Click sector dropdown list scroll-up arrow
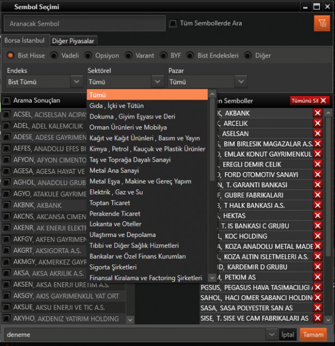This screenshot has width=335, height=346. click(212, 94)
